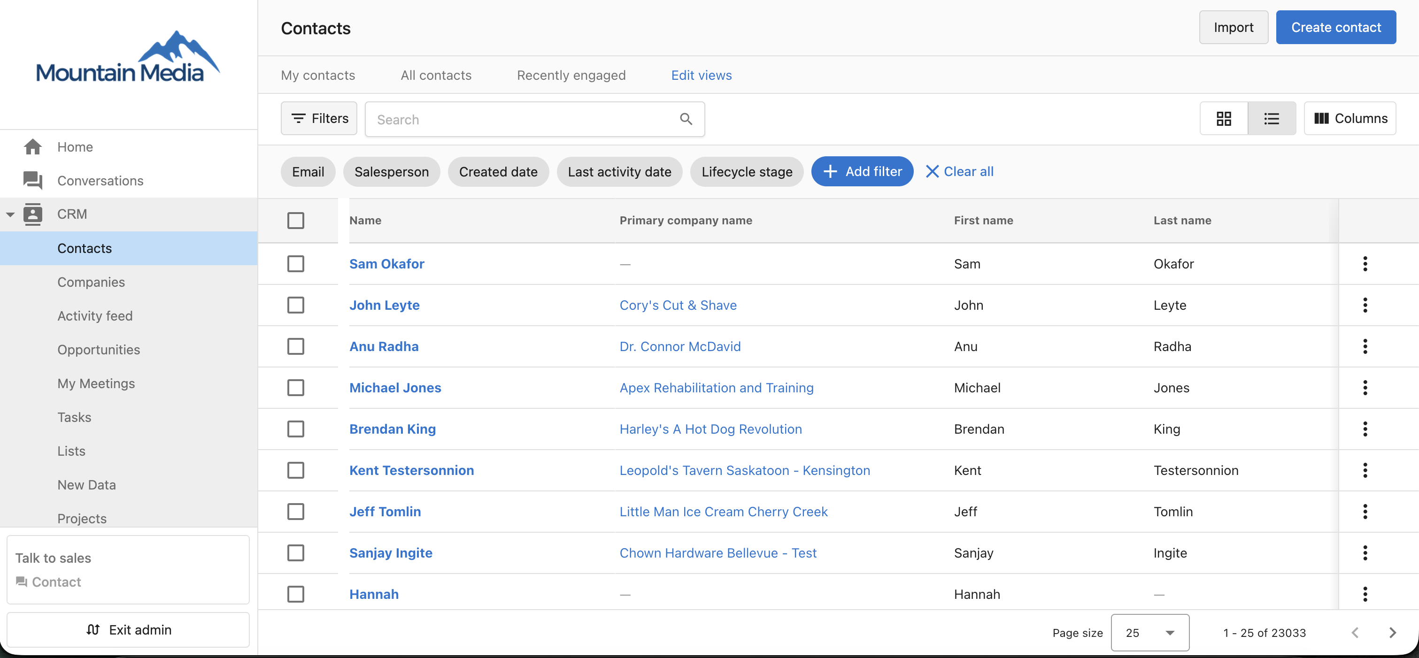1419x658 pixels.
Task: Open the Lifecycle stage filter chip
Action: tap(747, 172)
